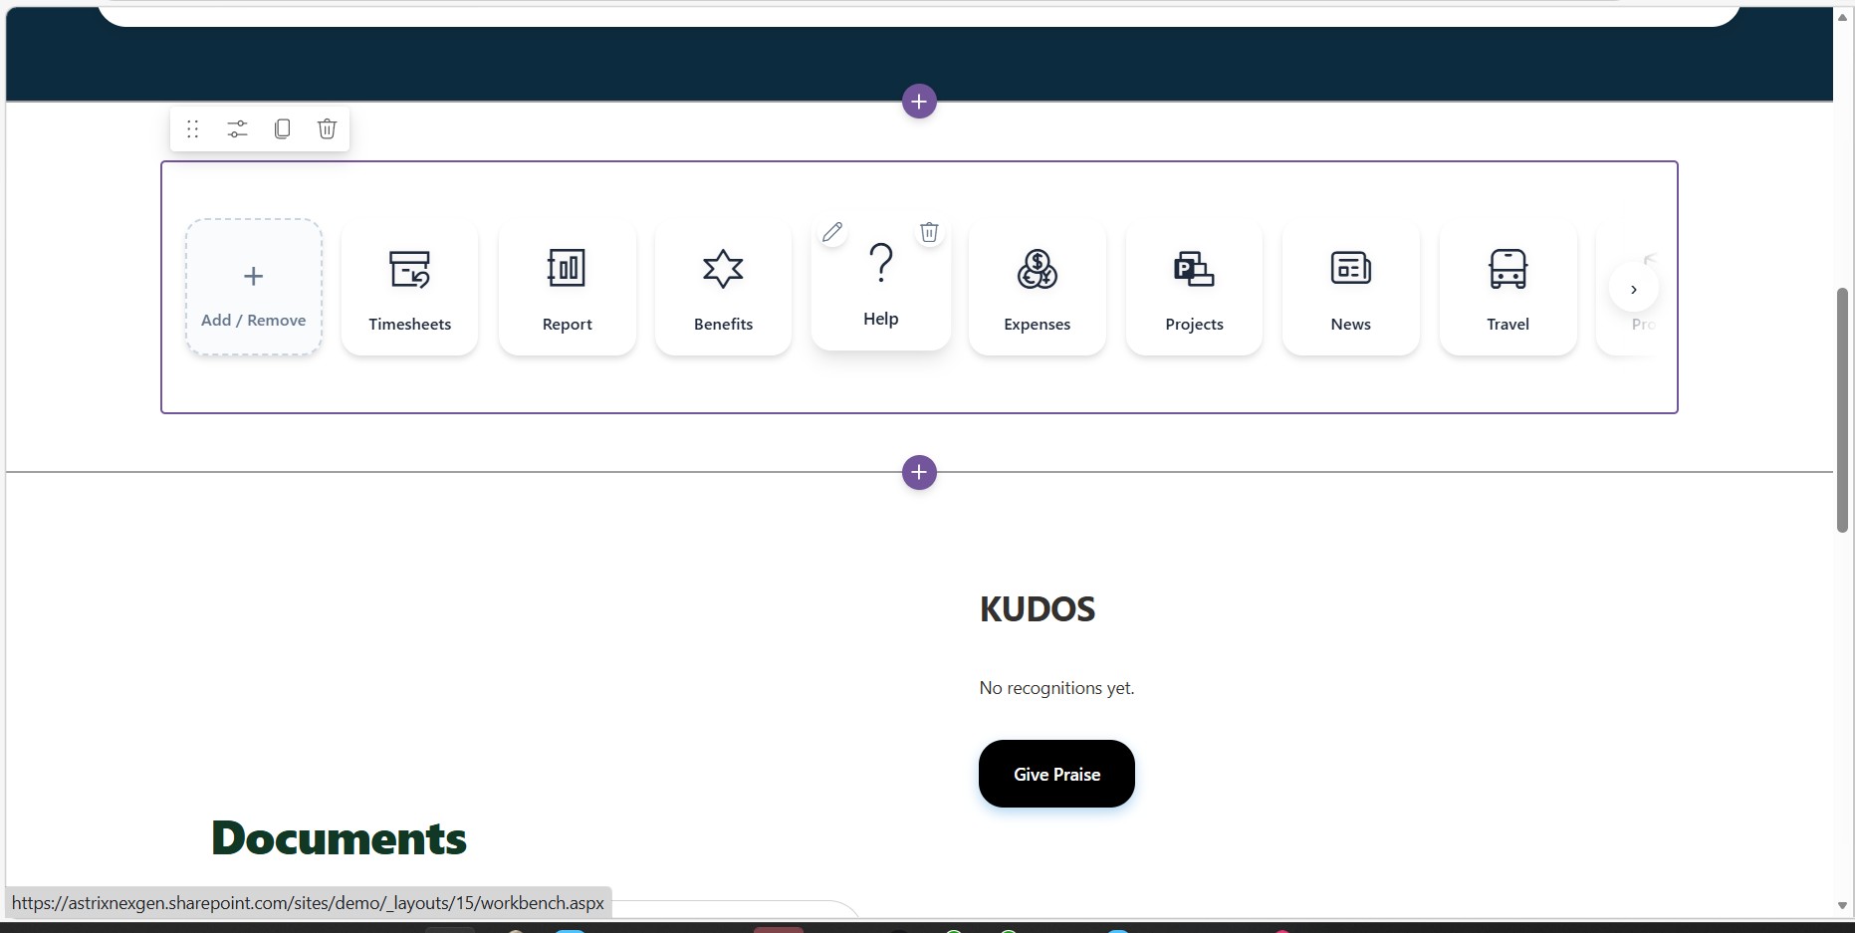Click the vertical page scrollbar thumb
1855x933 pixels.
[1842, 408]
